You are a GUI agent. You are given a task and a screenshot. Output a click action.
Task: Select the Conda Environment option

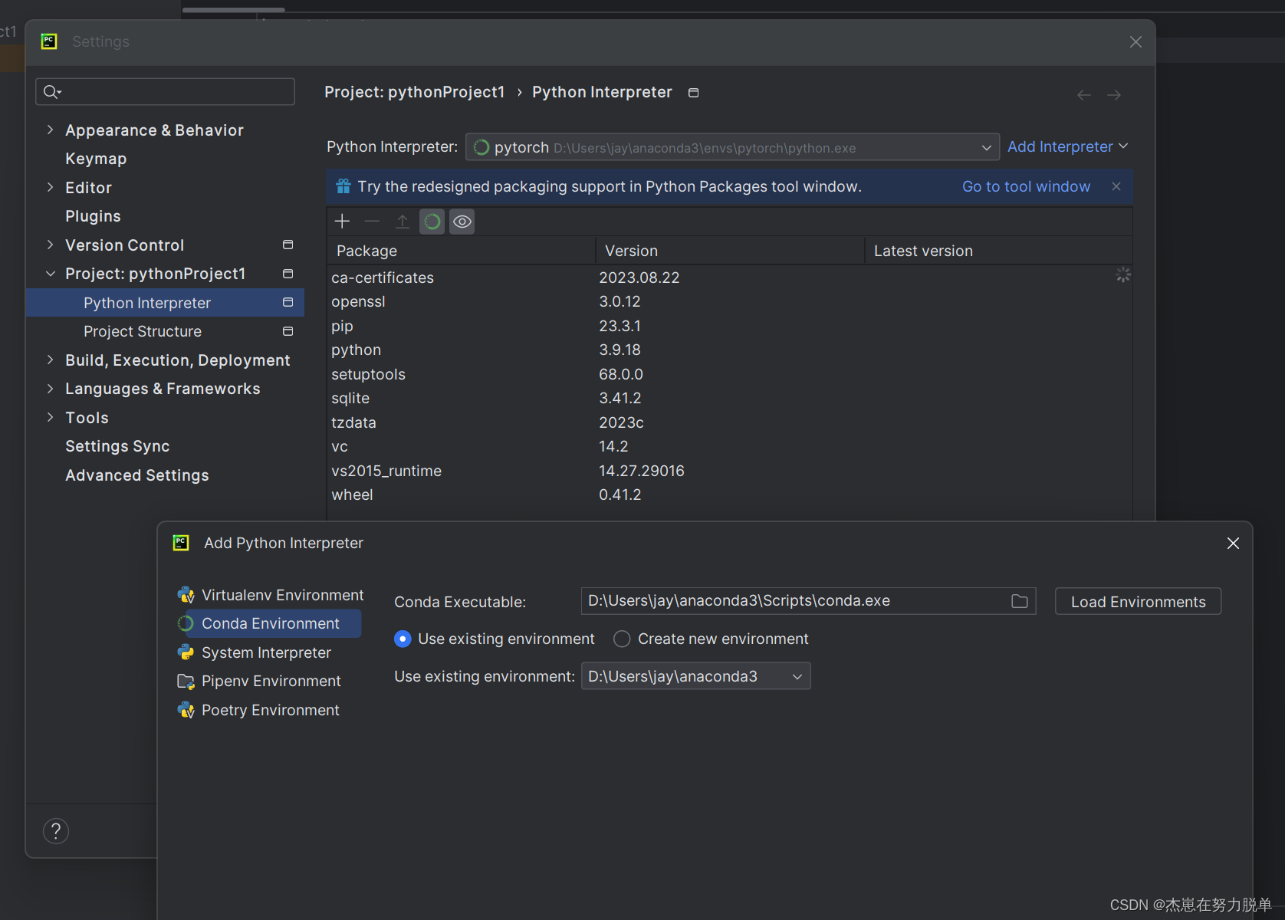click(x=268, y=623)
